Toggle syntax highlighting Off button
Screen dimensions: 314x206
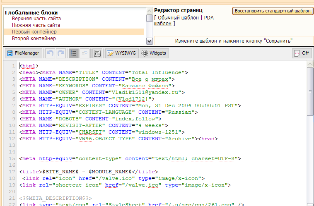302,53
